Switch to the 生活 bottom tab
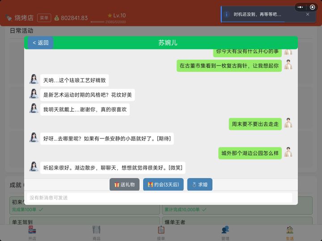322x241 pixels. pyautogui.click(x=290, y=233)
